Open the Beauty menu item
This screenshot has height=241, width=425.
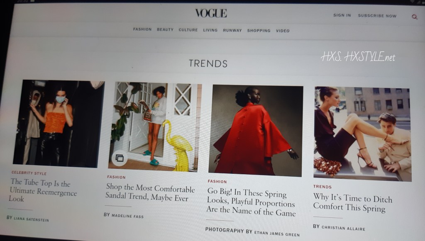click(165, 29)
